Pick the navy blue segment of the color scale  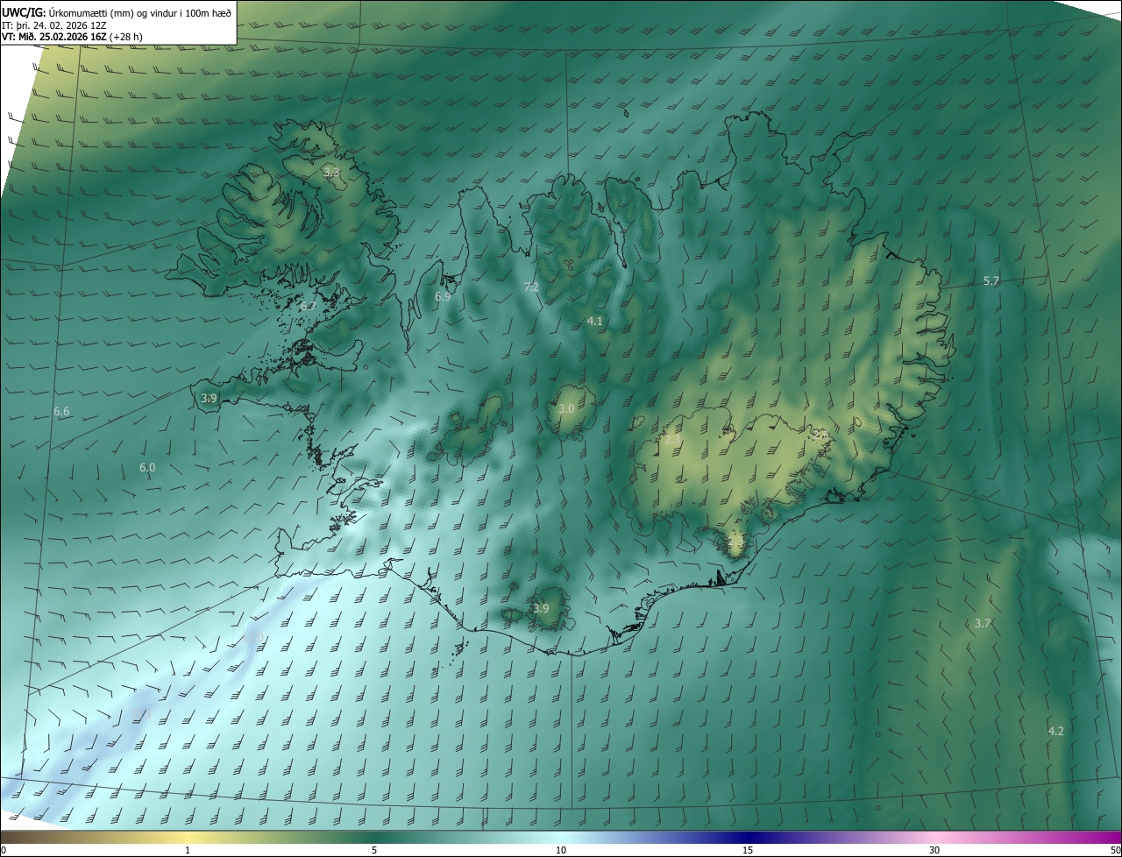[748, 837]
